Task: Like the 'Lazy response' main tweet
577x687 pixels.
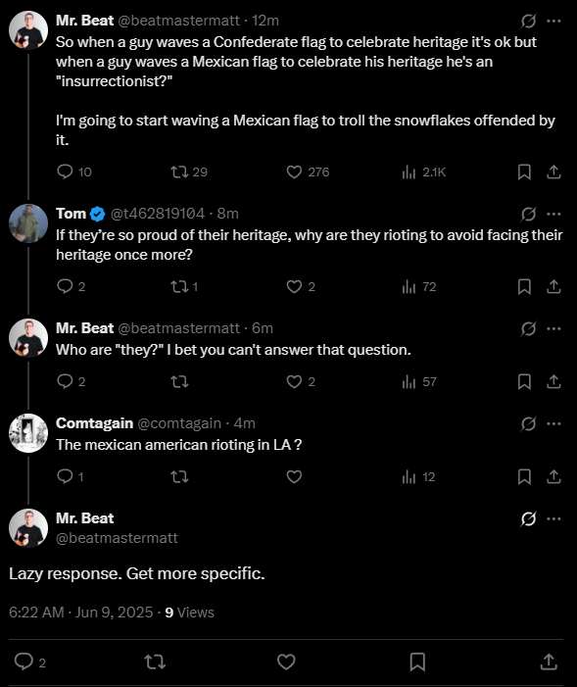Action: (286, 662)
